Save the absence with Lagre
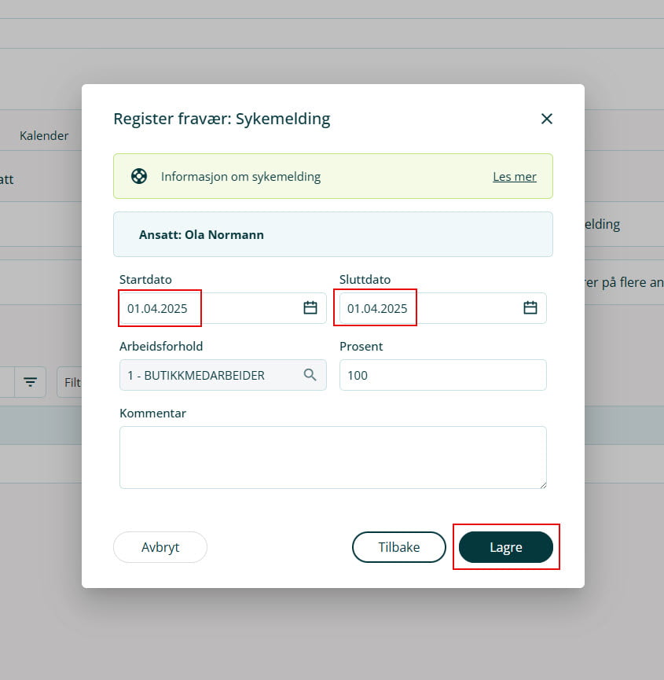This screenshot has height=680, width=664. pyautogui.click(x=505, y=547)
